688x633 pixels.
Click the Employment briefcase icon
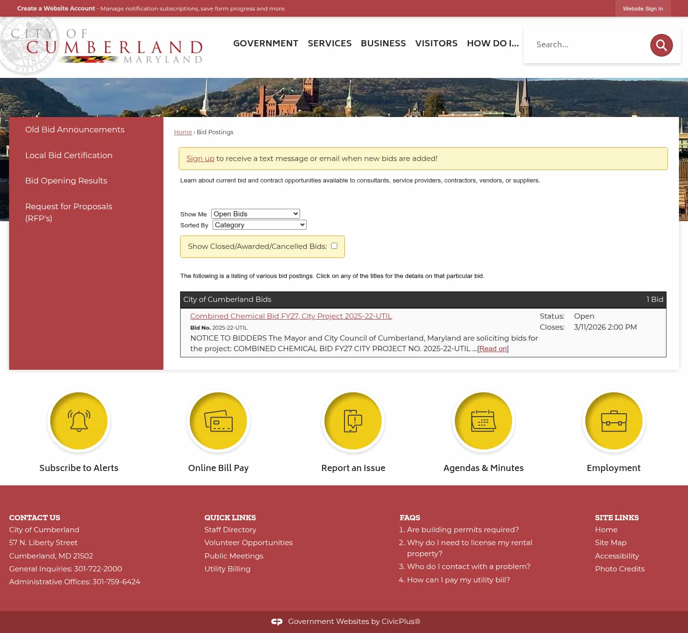614,421
